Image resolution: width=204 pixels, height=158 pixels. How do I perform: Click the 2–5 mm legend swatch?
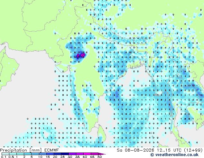28,154
